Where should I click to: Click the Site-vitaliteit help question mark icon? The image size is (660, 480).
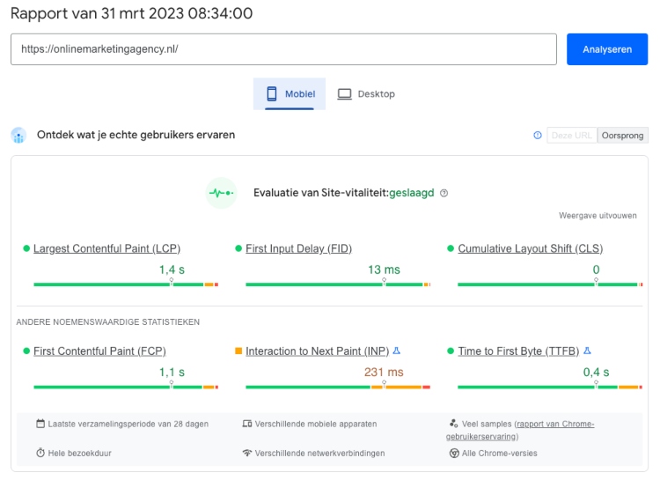tap(444, 193)
